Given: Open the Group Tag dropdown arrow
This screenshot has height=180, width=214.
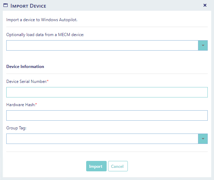Looking at the screenshot, I should click(x=203, y=139).
